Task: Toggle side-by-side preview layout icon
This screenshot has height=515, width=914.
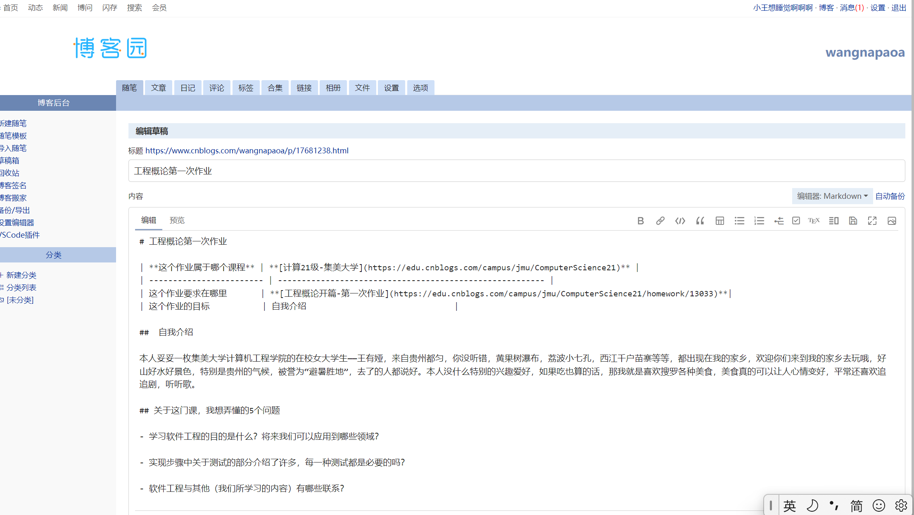Action: point(833,221)
